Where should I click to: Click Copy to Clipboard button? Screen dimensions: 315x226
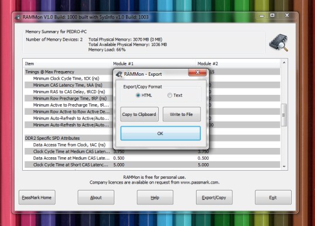(139, 114)
